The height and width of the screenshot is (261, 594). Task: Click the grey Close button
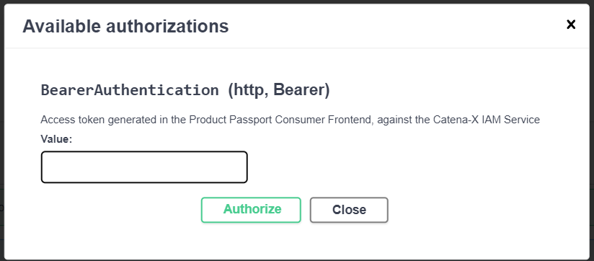coord(349,210)
